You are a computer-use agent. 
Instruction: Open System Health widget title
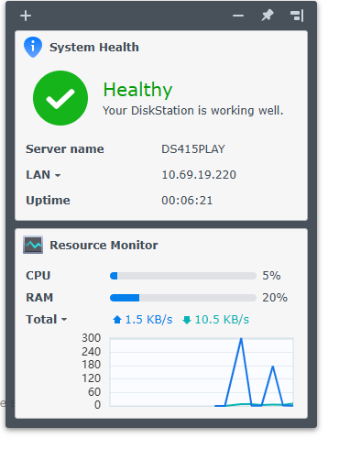94,48
